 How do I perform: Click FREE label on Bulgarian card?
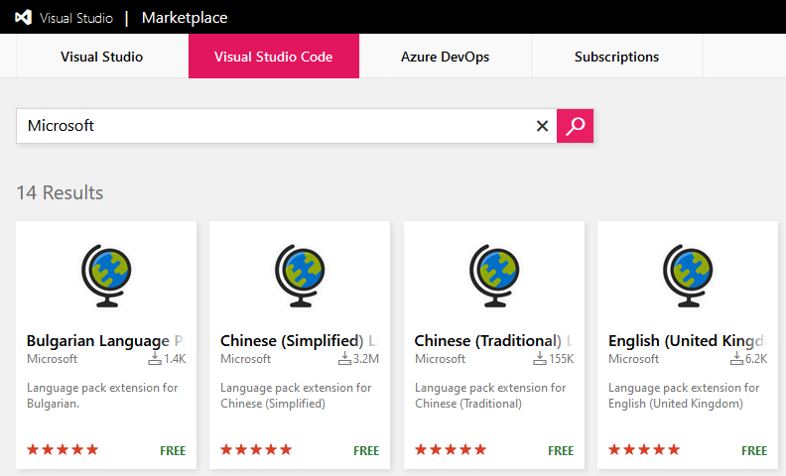pyautogui.click(x=173, y=451)
